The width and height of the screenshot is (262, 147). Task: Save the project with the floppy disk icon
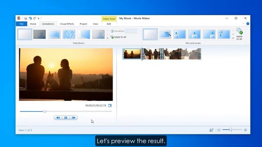25,18
